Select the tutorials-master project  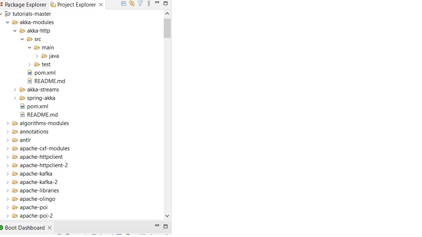click(32, 14)
